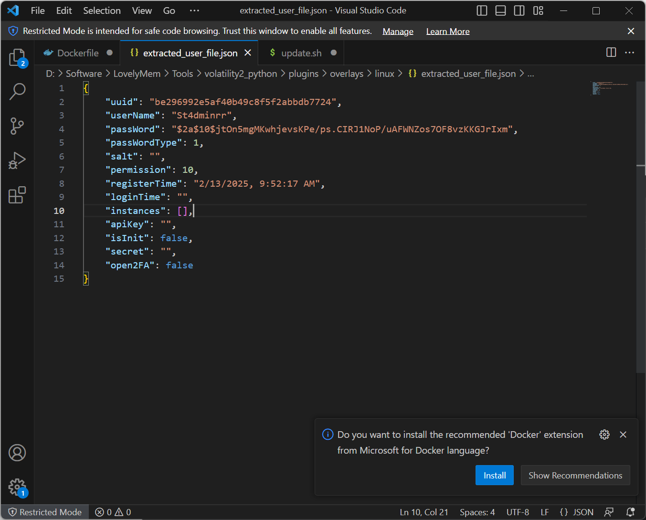Switch to the update.sh tab
Viewport: 646px width, 520px height.
[x=301, y=53]
